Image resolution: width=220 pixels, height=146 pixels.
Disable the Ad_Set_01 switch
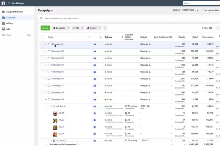click(x=94, y=106)
